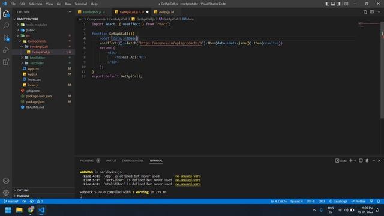This screenshot has width=384, height=216.
Task: Open the Explorer view in activity bar
Action: [6, 14]
